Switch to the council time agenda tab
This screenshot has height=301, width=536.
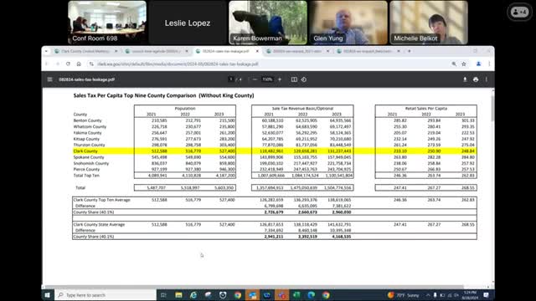tap(157, 51)
